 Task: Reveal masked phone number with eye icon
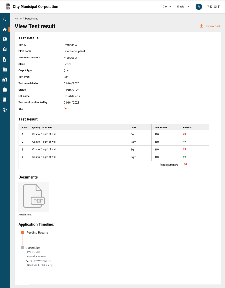[50, 261]
